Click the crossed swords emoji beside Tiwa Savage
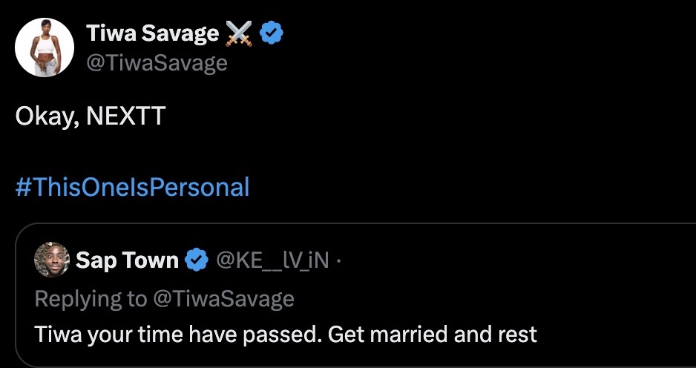The height and width of the screenshot is (368, 696). point(239,33)
